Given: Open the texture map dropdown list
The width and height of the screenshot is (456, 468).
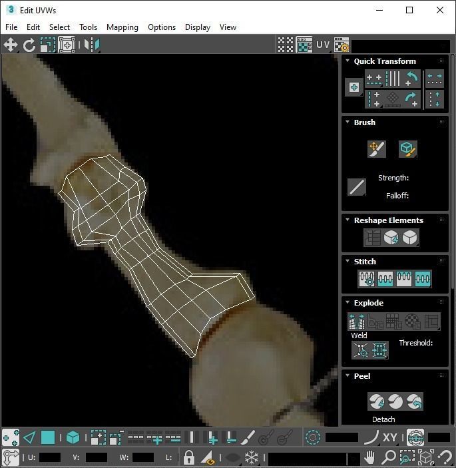Looking at the screenshot, I should click(x=401, y=46).
